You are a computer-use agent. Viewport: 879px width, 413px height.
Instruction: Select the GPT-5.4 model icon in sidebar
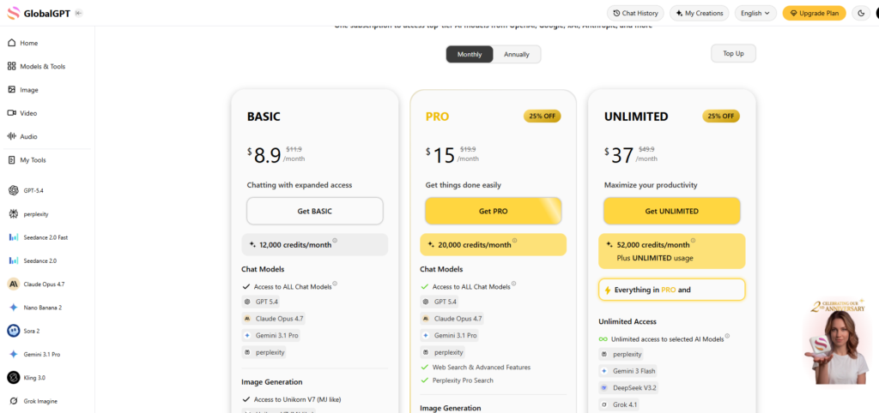point(14,191)
